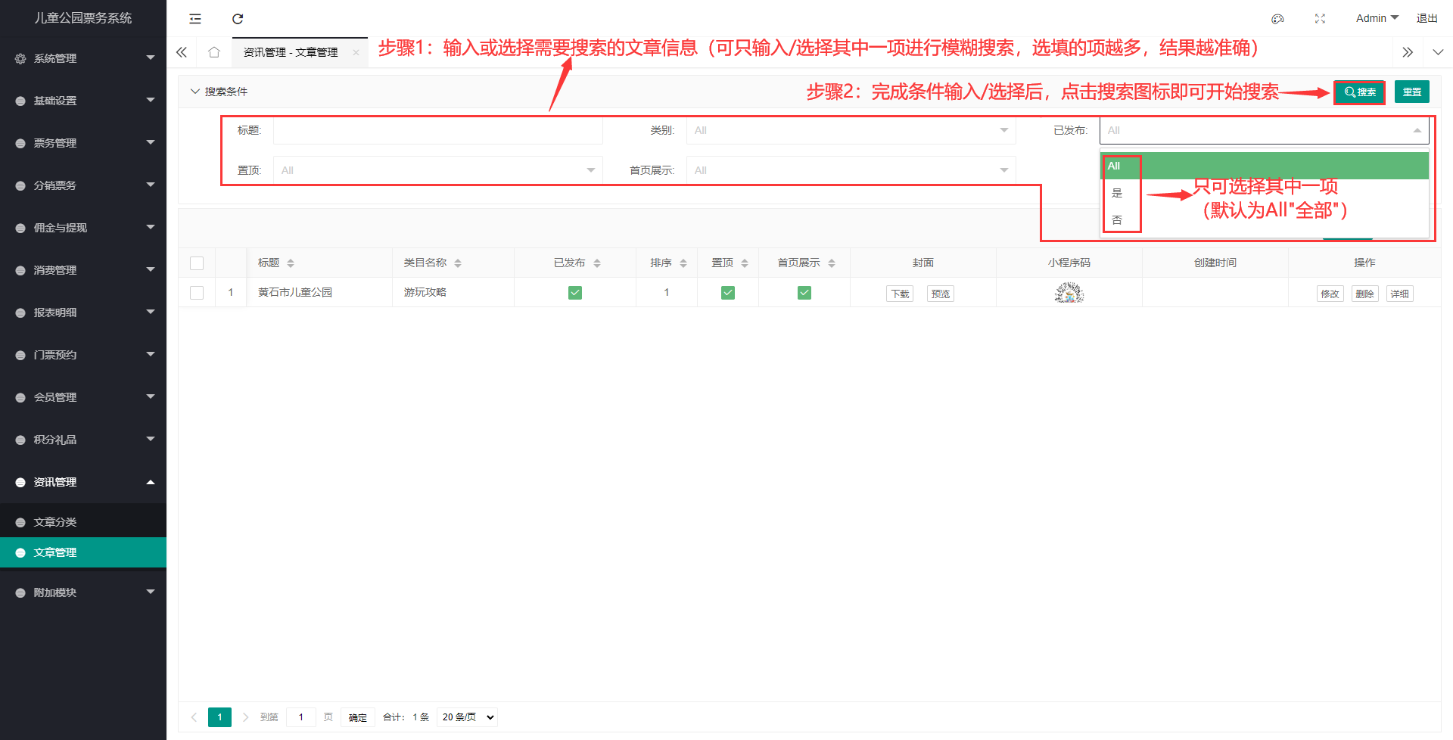Screen dimensions: 1453x740
Task: Sort the 已发布 column
Action: [597, 263]
